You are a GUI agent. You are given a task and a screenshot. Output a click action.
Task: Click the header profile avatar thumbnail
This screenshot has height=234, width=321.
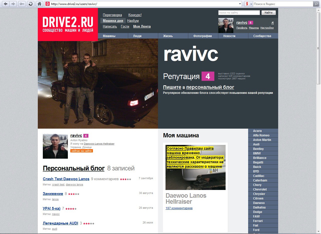click(226, 26)
